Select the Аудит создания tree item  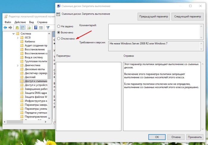(36, 46)
